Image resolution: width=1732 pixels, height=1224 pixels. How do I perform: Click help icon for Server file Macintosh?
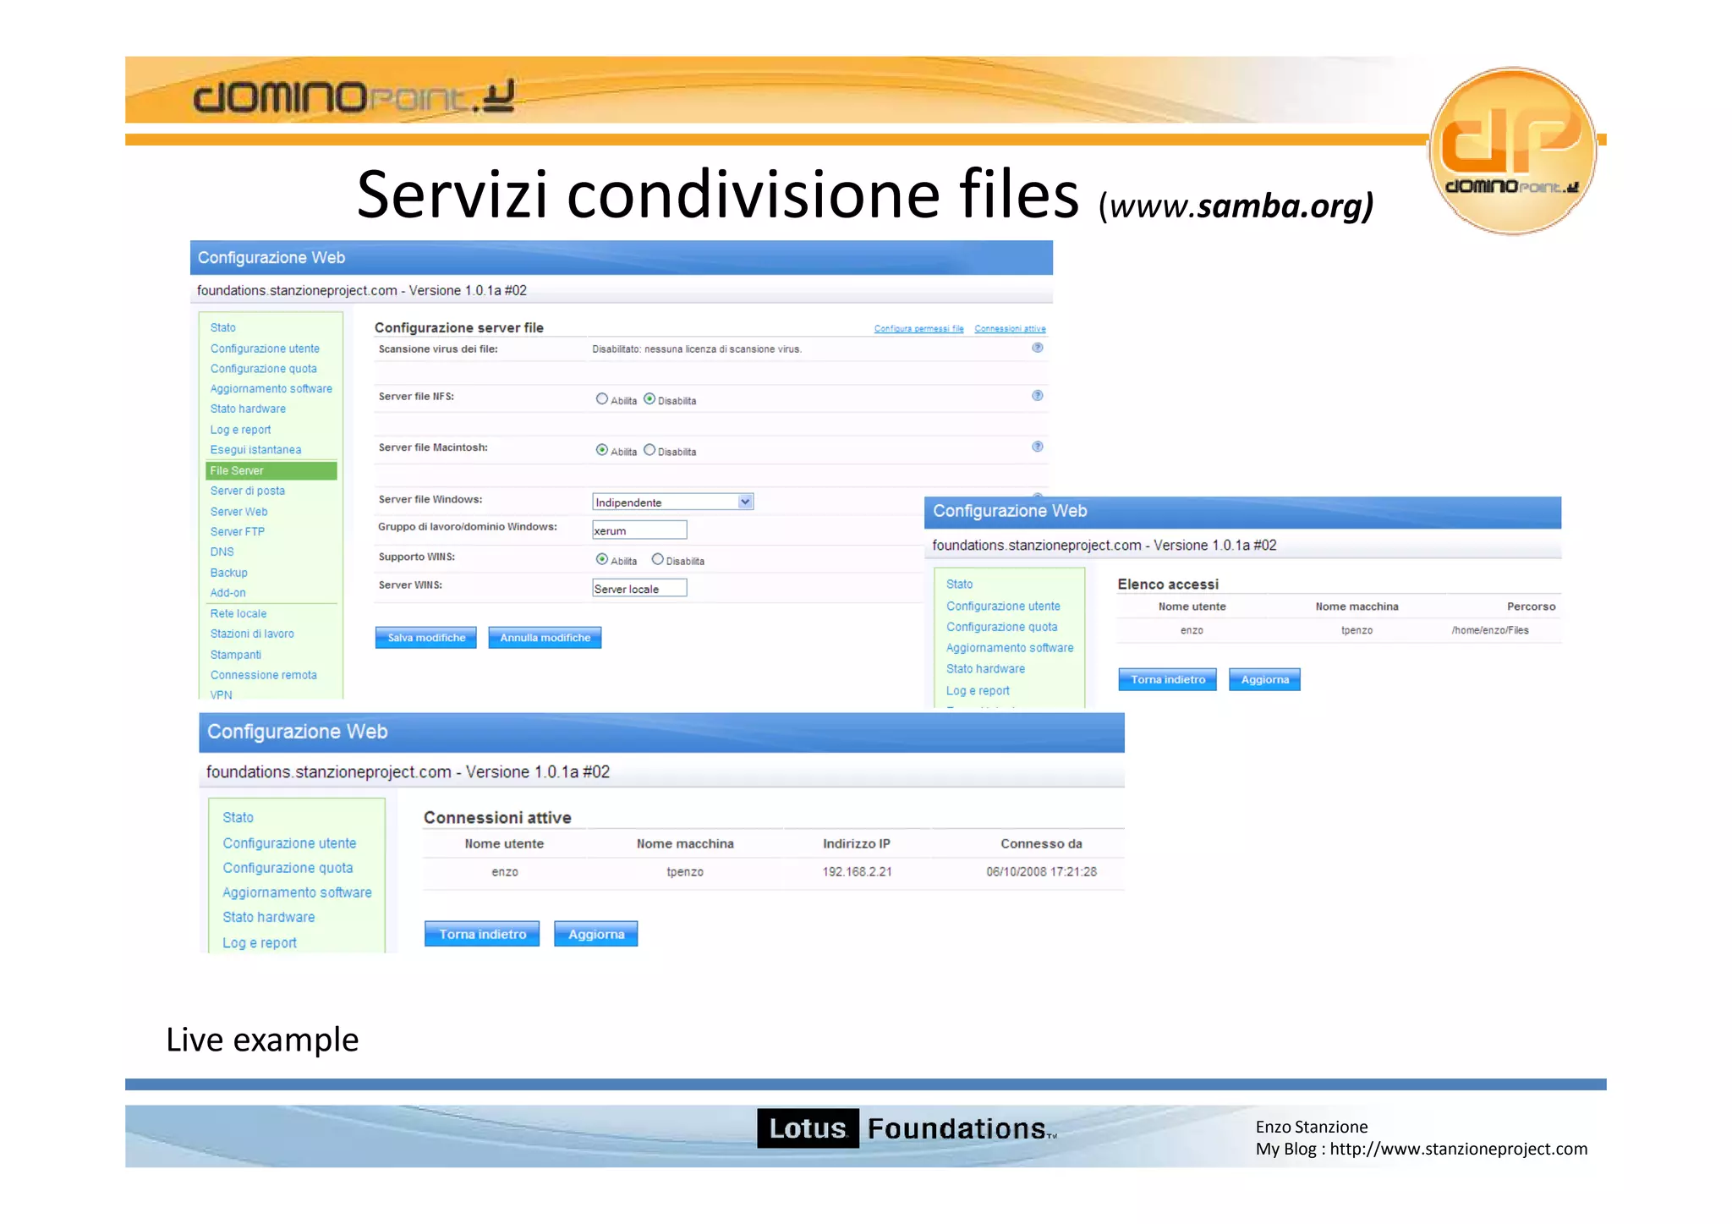1037,447
